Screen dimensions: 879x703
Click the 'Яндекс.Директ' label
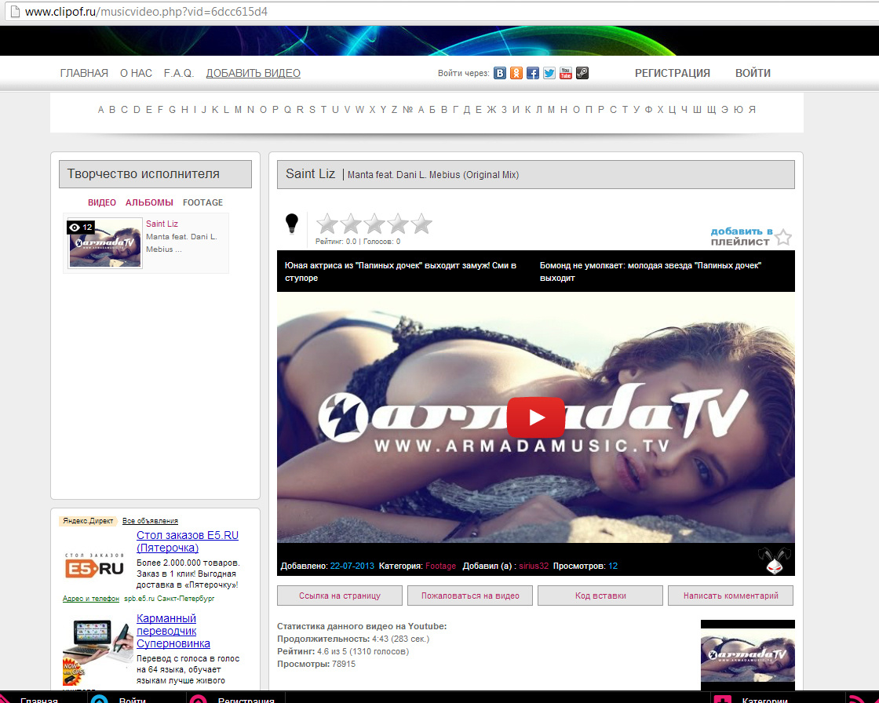click(x=88, y=521)
